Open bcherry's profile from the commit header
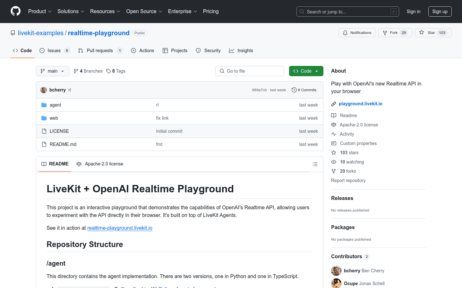Screen dimensions: 462x288 tap(57, 90)
